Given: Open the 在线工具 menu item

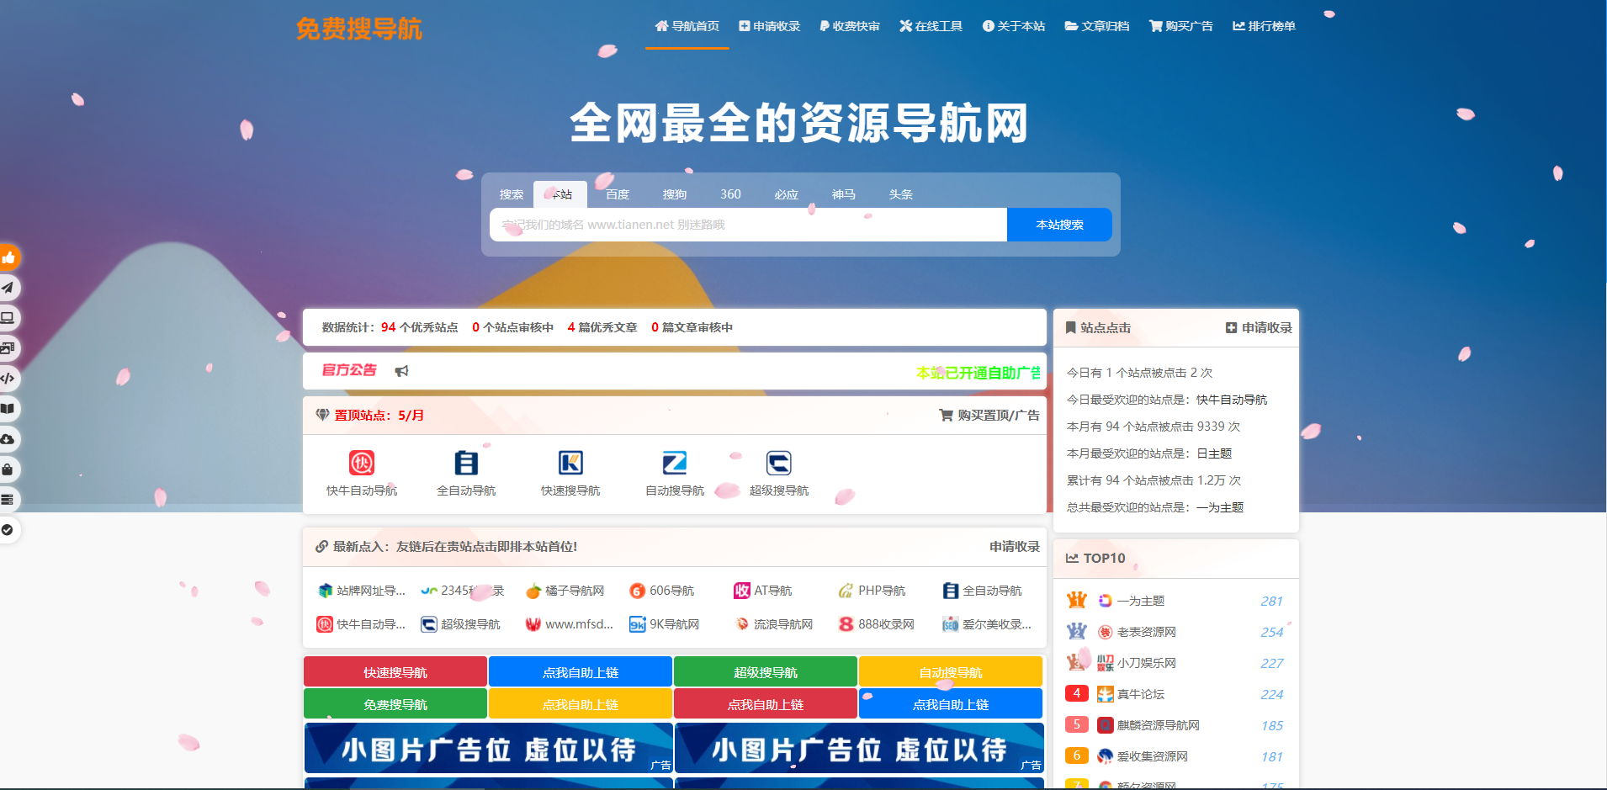Looking at the screenshot, I should tap(931, 25).
